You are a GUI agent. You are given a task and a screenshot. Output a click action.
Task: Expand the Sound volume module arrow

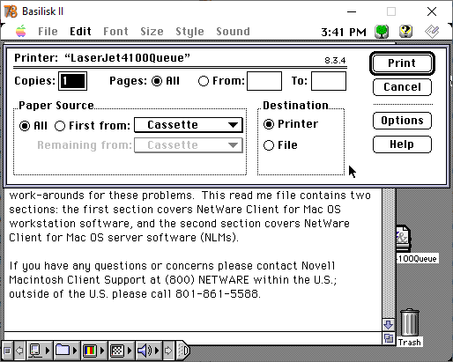click(157, 351)
